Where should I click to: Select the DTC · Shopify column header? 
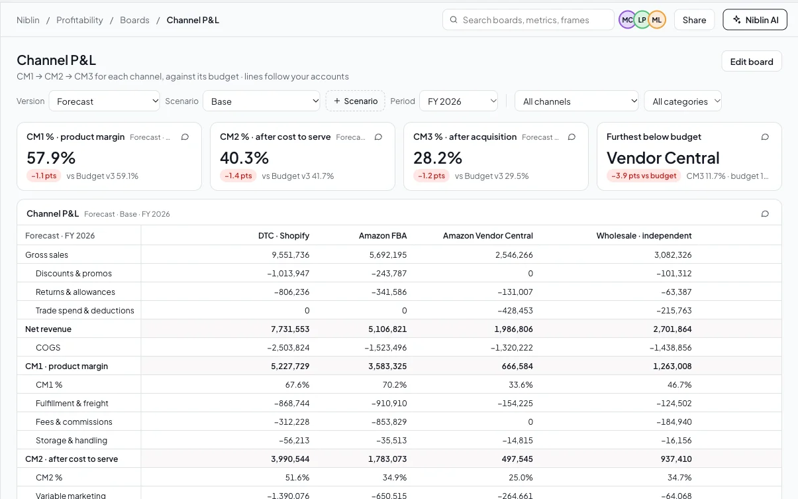[x=283, y=236]
